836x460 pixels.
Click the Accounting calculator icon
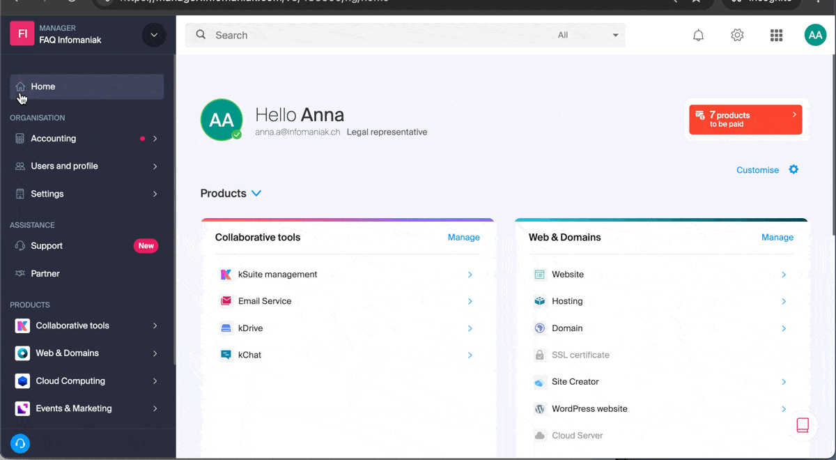[20, 139]
